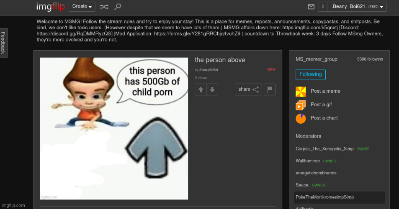Image resolution: width=399 pixels, height=209 pixels.
Task: Flag the post with the flag icon
Action: 270,89
